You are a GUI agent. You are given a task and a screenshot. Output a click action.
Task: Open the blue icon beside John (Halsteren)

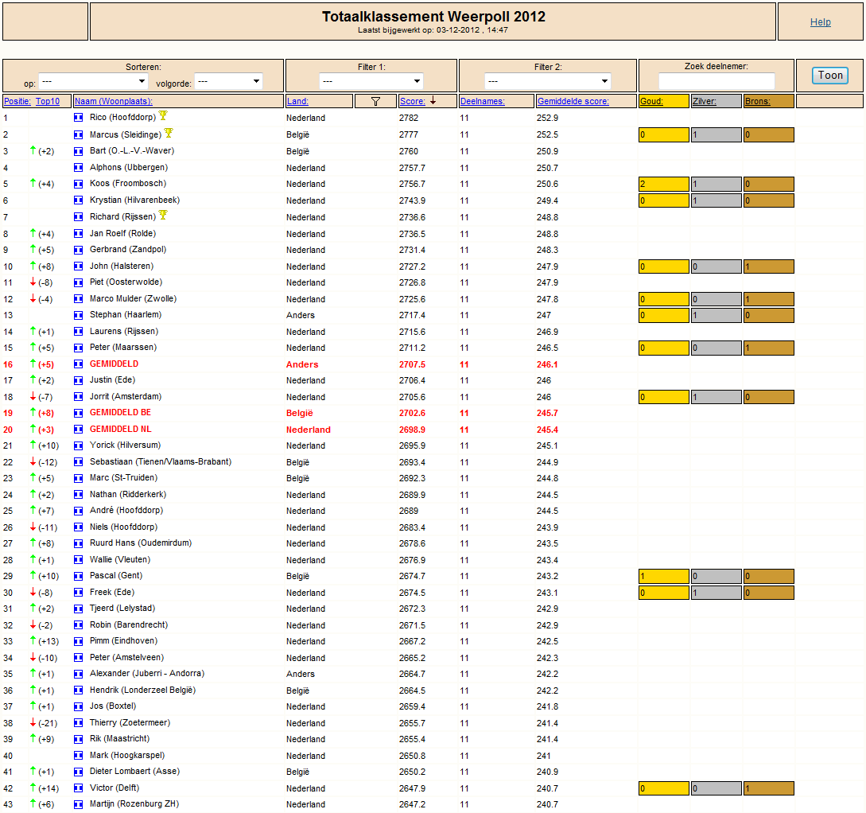[79, 266]
